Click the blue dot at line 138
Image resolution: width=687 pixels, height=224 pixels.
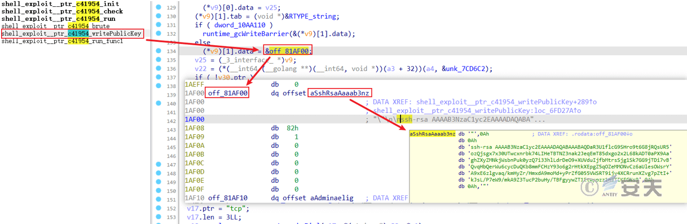pyautogui.click(x=158, y=86)
